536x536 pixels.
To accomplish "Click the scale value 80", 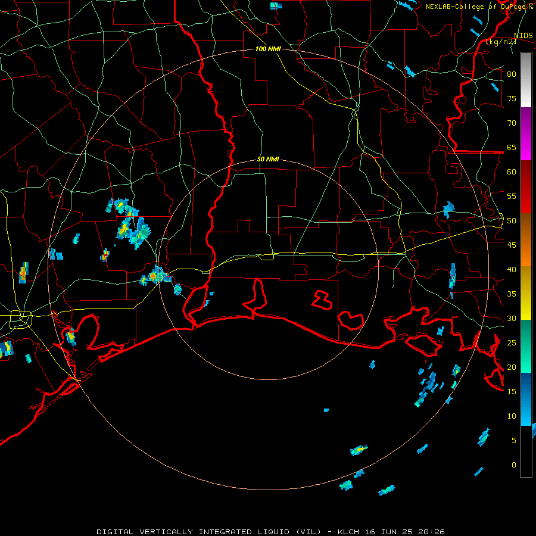I will click(512, 74).
